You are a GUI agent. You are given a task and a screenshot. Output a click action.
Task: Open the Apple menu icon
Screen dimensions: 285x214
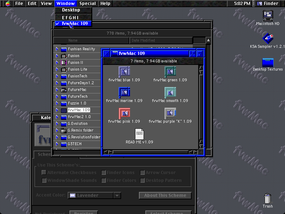(8, 4)
